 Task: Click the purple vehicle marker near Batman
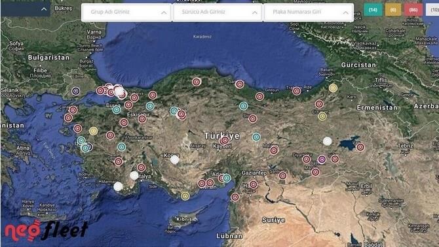click(322, 159)
